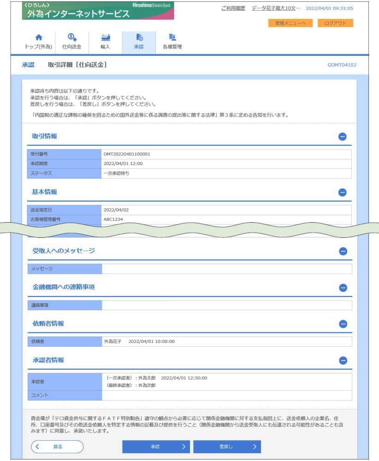
Task: Select the 輸入 import ship icon
Action: 105,37
